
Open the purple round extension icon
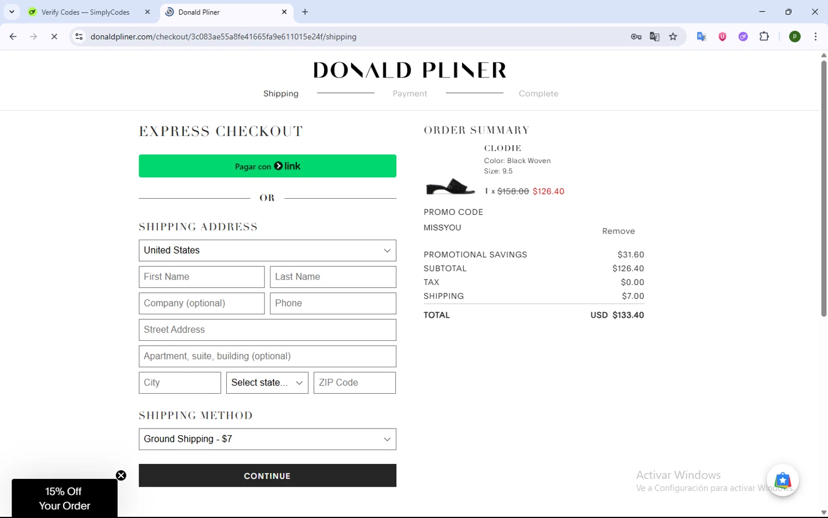pyautogui.click(x=743, y=36)
